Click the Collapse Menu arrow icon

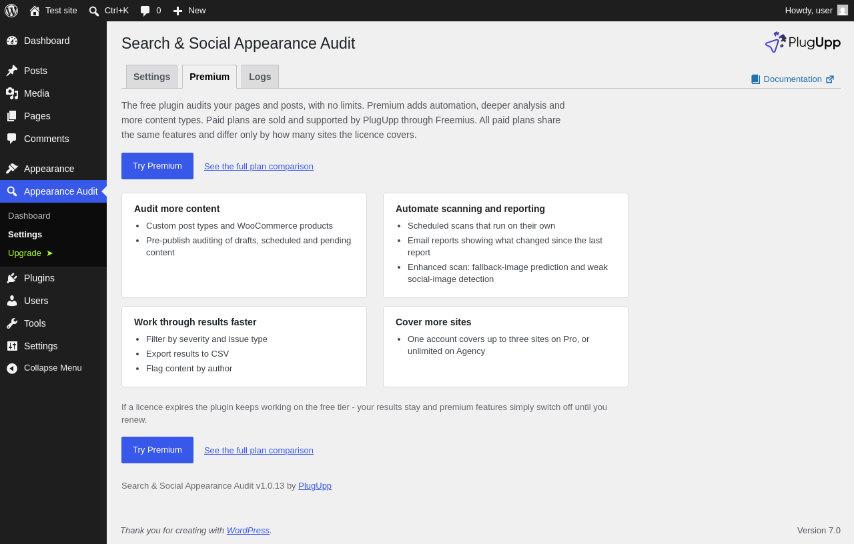[12, 368]
